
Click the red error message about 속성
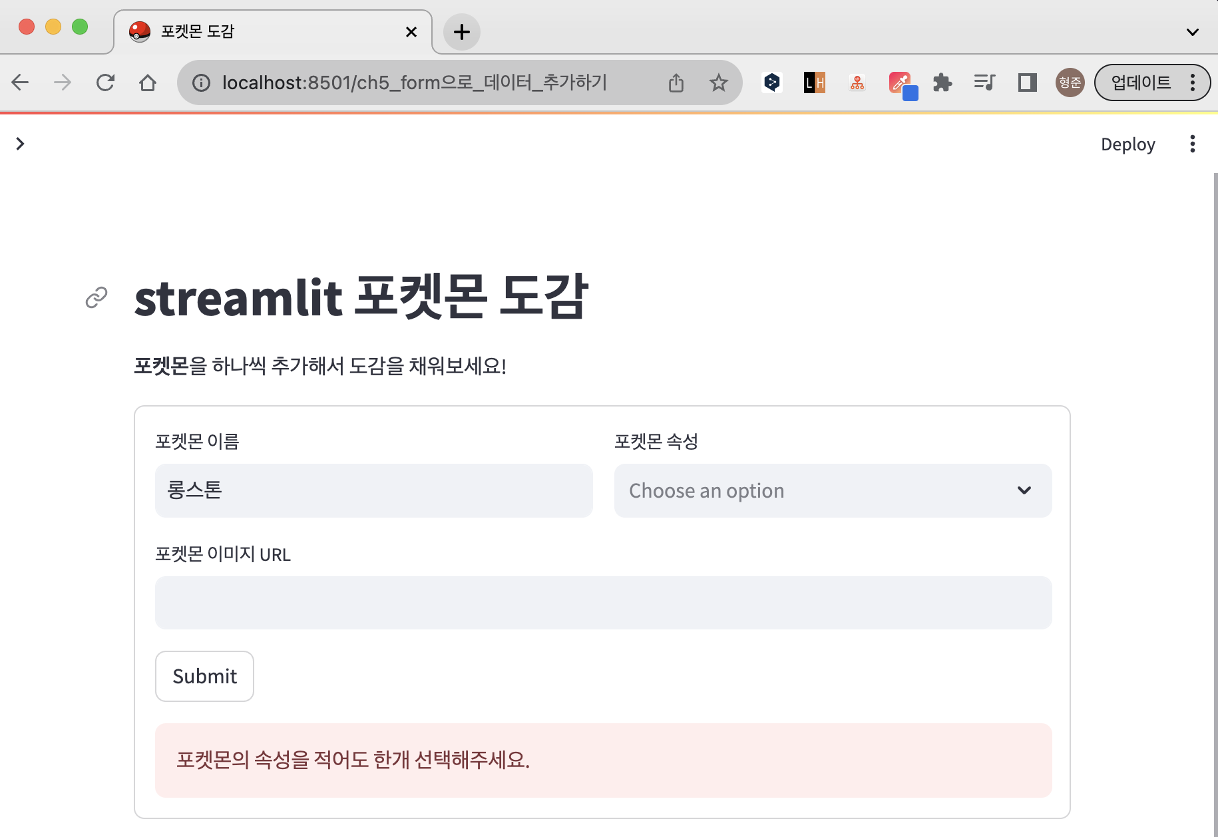pos(604,760)
